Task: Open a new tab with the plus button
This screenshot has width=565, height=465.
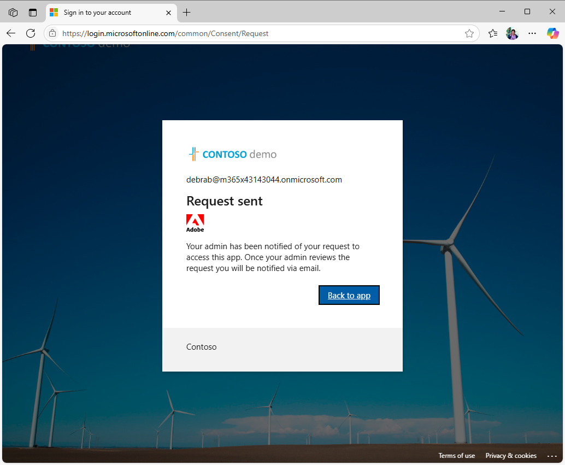Action: pos(187,13)
